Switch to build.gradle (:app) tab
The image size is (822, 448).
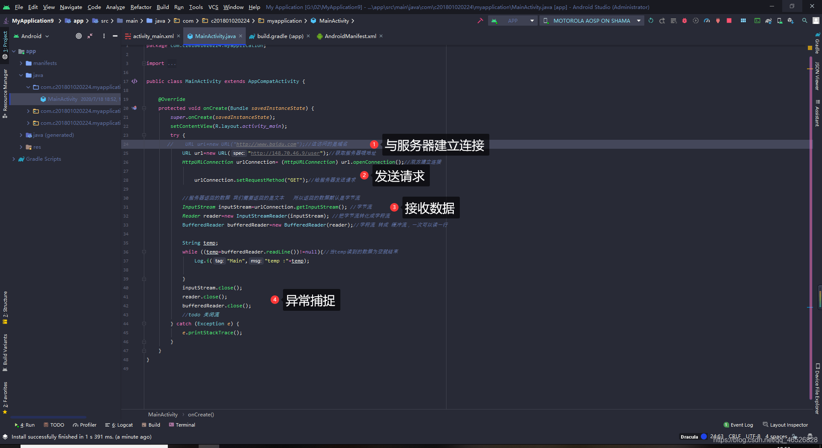280,36
